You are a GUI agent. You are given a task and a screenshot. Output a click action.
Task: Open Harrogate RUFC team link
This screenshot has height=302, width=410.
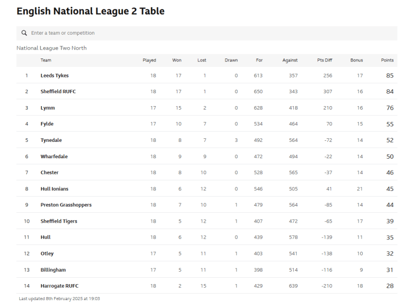click(60, 286)
